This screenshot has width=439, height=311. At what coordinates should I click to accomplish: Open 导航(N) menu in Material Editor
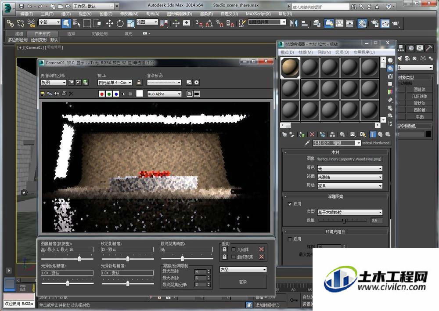click(x=324, y=52)
